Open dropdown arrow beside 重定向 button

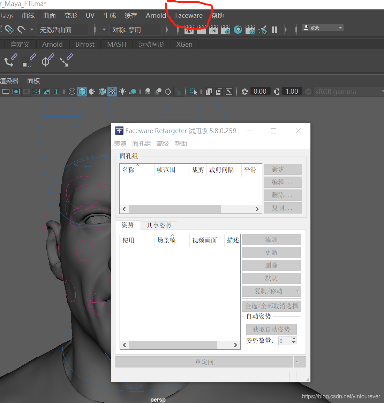pos(300,362)
